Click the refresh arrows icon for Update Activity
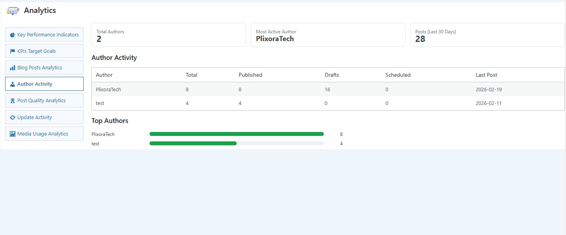The width and height of the screenshot is (566, 235). coord(13,117)
